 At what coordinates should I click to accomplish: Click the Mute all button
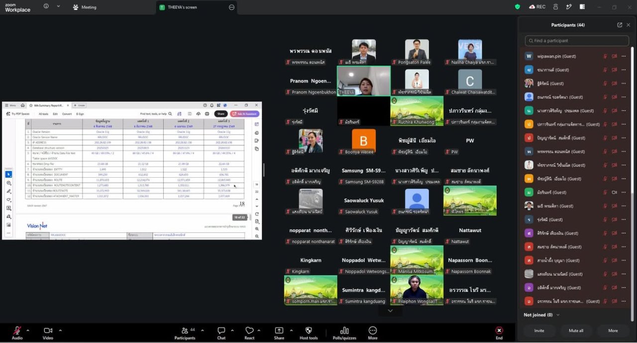576,331
